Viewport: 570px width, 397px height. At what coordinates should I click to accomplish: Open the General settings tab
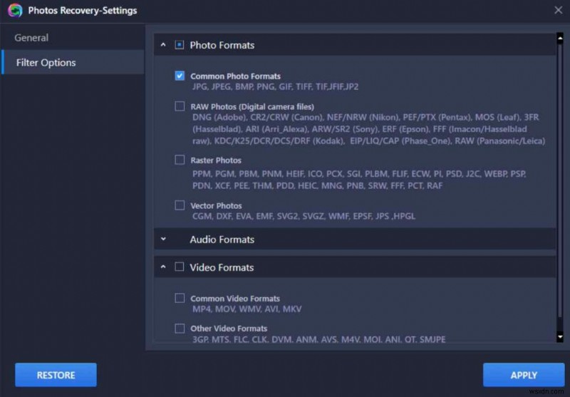(x=32, y=38)
